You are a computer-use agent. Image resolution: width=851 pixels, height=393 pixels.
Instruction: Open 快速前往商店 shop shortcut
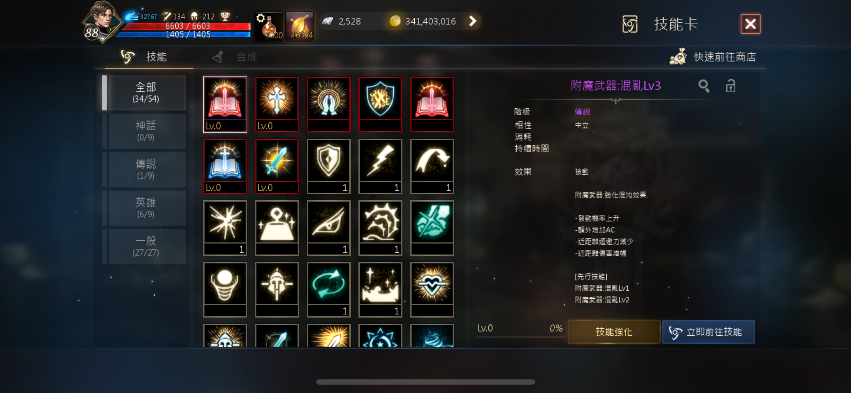713,57
